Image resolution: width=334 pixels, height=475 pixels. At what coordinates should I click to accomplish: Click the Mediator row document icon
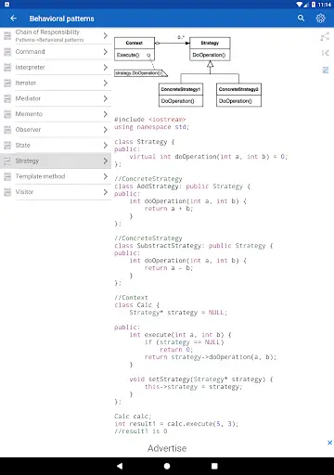pyautogui.click(x=7, y=98)
